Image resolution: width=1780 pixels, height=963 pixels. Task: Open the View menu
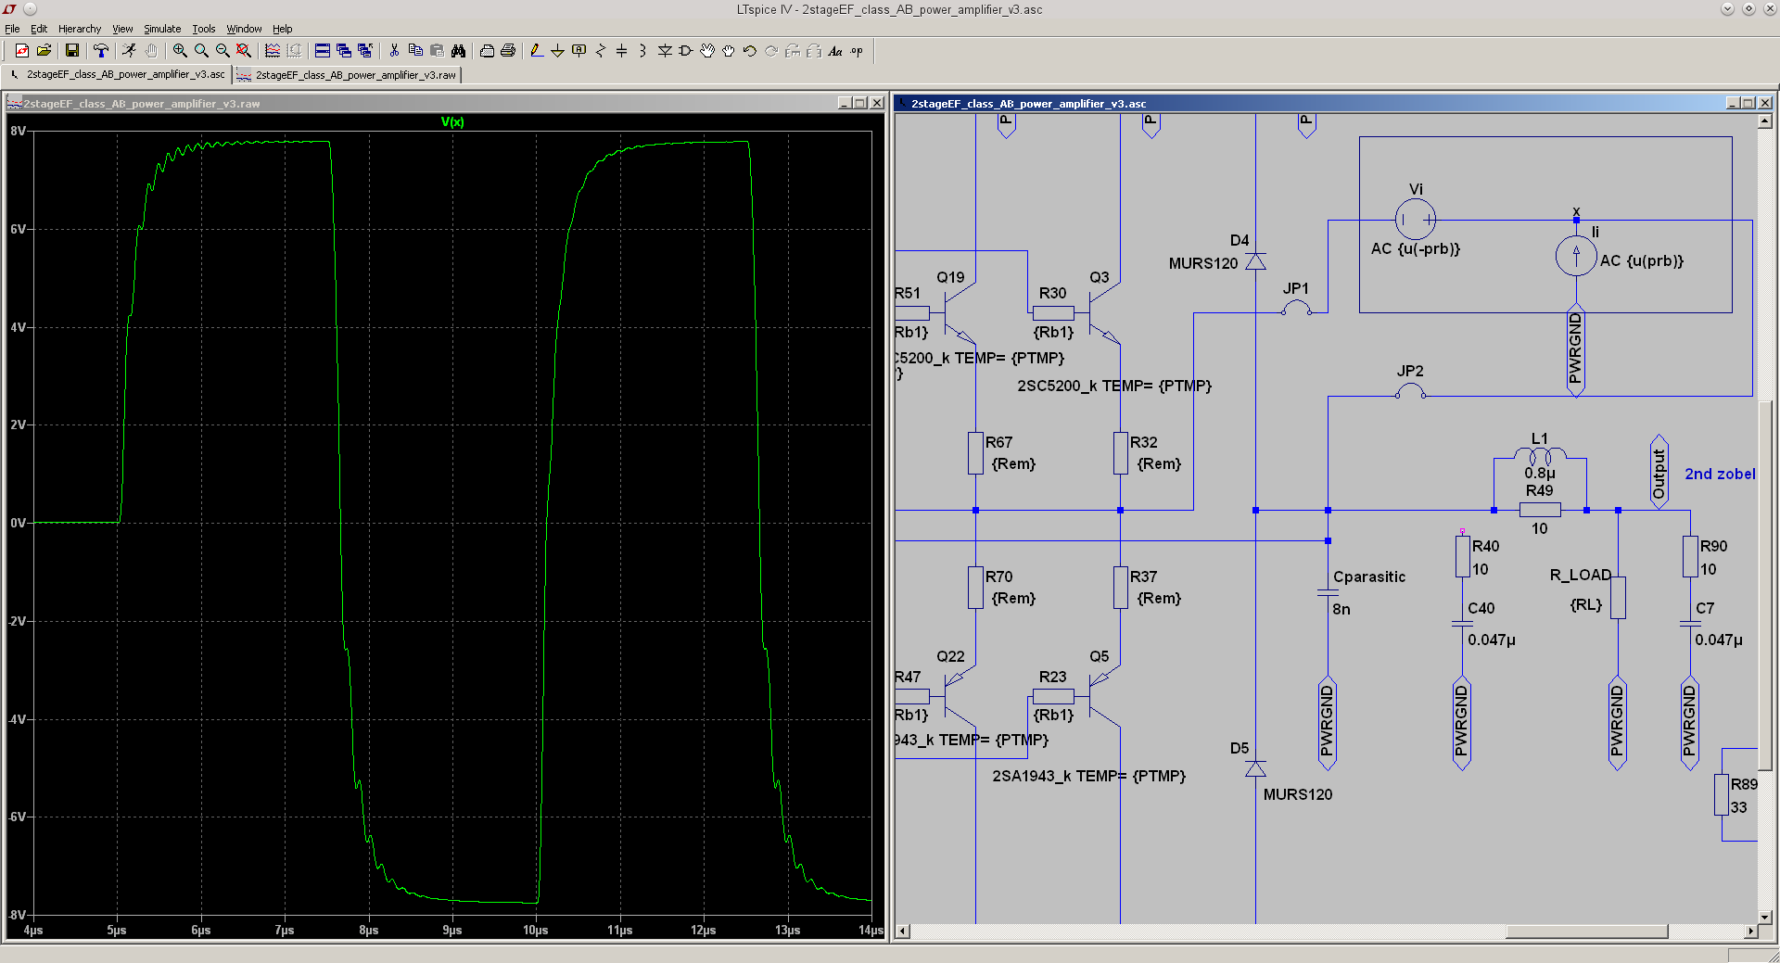pyautogui.click(x=123, y=29)
